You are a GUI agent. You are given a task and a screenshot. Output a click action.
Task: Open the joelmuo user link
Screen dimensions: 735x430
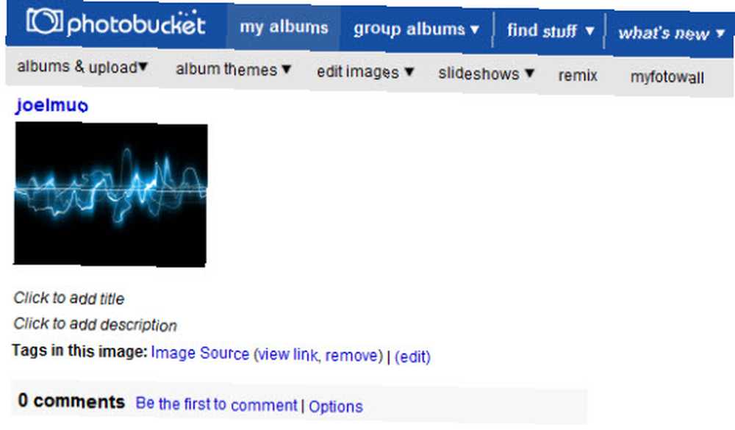pyautogui.click(x=52, y=105)
